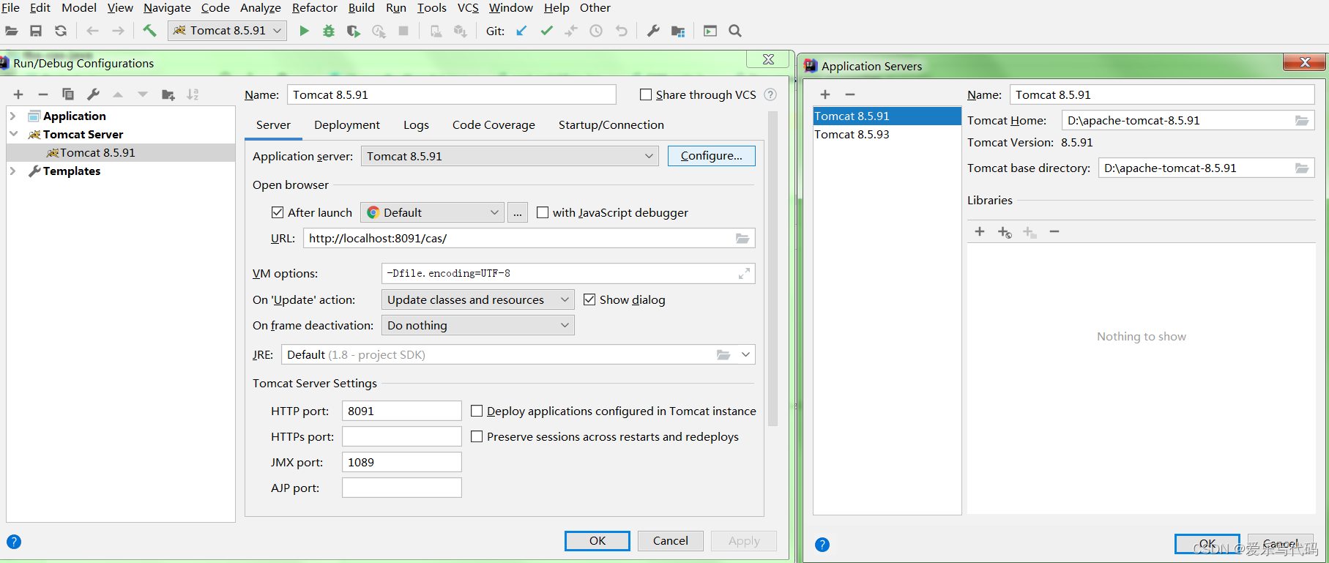
Task: Expand the VM options field icon
Action: coord(744,274)
